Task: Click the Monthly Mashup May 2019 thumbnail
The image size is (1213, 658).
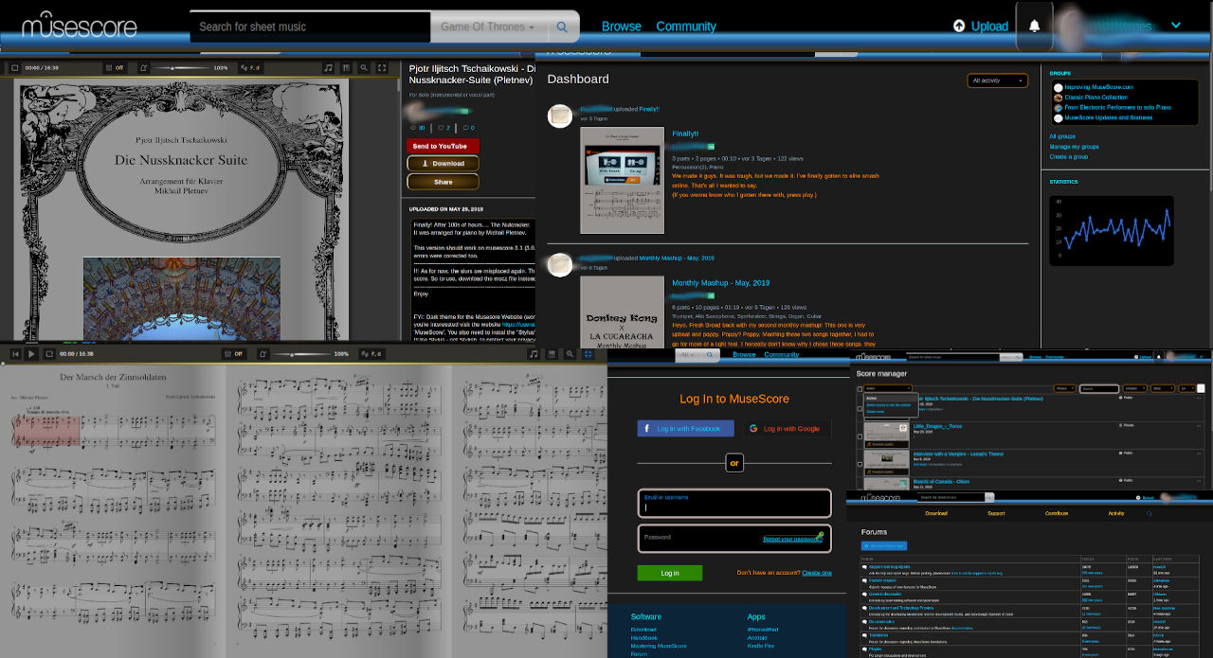Action: 623,312
